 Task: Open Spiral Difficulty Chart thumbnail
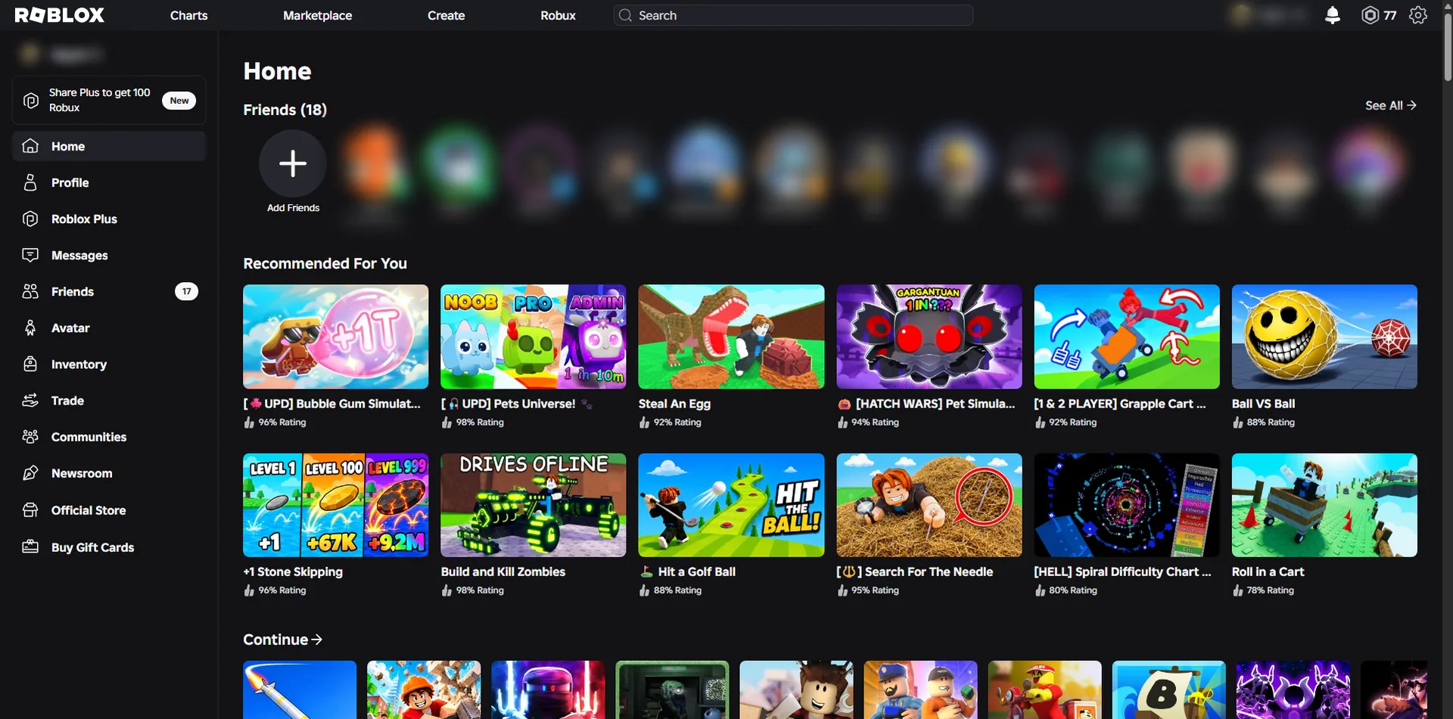pos(1127,505)
